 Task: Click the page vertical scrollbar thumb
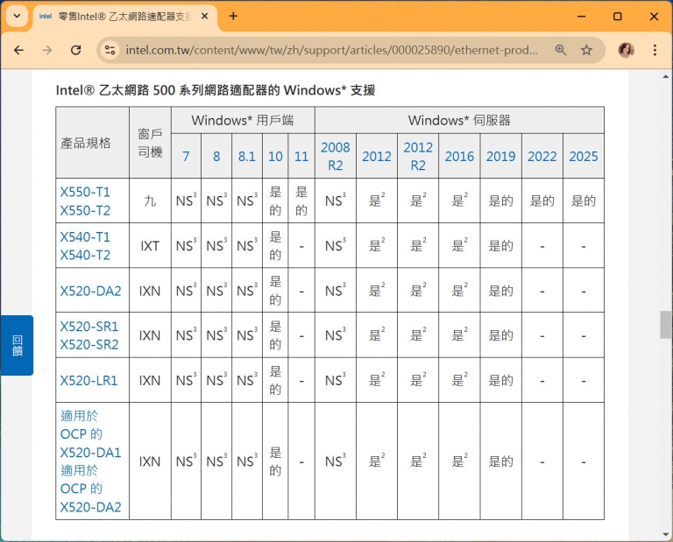coord(665,325)
